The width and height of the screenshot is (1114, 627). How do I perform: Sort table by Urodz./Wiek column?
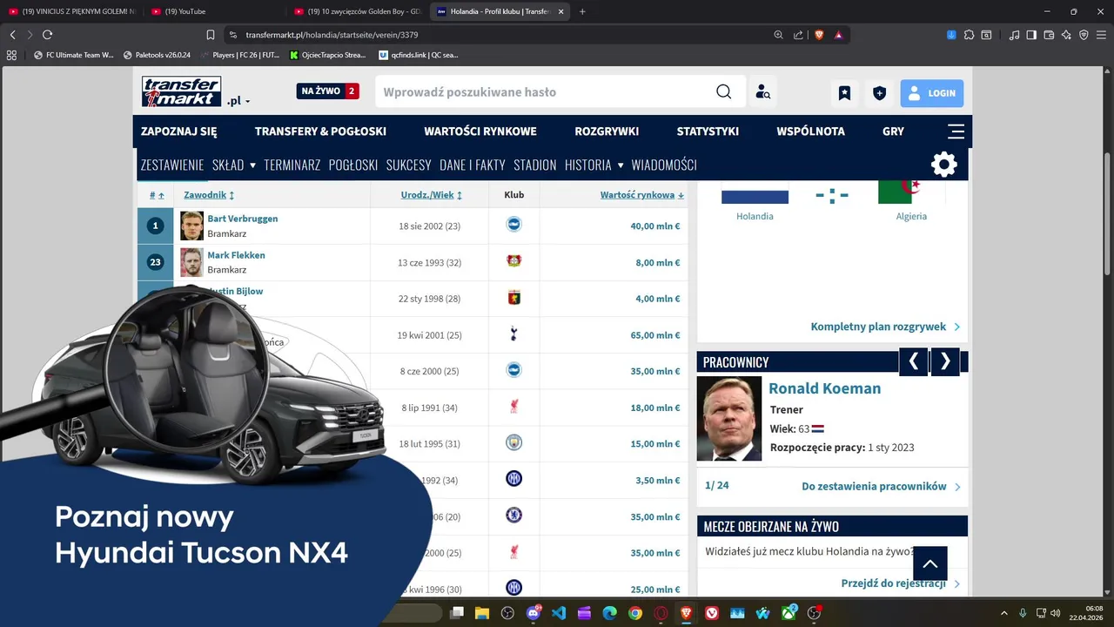(431, 195)
